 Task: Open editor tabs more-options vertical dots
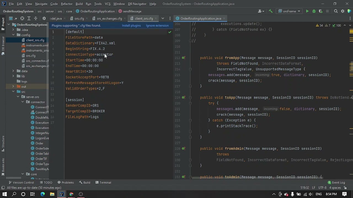pyautogui.click(x=170, y=18)
